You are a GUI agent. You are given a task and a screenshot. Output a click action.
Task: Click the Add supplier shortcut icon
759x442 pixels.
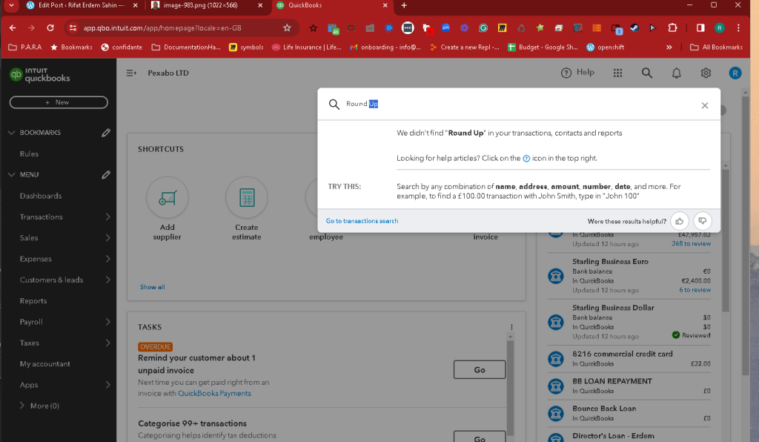pos(168,197)
